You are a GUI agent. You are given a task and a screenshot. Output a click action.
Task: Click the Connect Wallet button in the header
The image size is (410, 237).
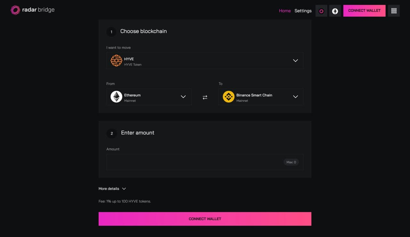click(x=365, y=11)
